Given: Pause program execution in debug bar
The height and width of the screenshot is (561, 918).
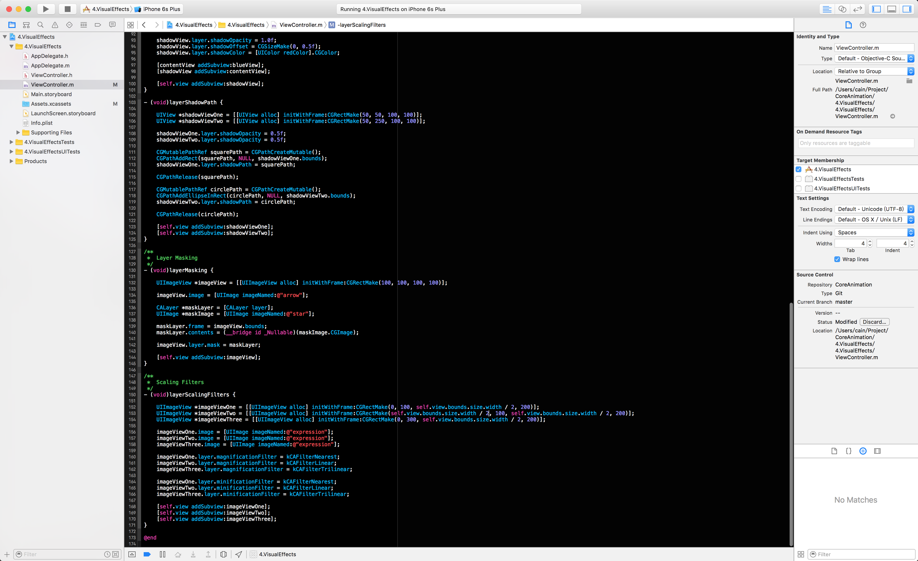Looking at the screenshot, I should click(x=162, y=554).
